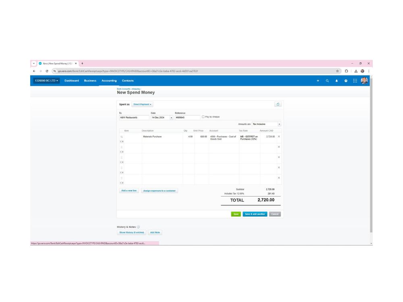Close the Xero New Spend Money tab

[x=76, y=64]
